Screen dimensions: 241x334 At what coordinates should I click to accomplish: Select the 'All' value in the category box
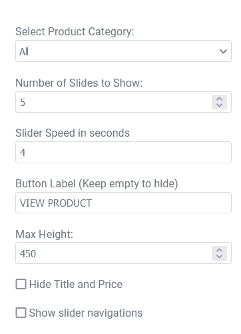tap(24, 52)
